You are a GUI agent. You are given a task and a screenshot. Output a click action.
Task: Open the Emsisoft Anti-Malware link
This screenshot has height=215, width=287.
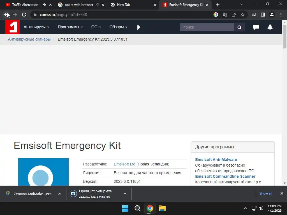click(x=216, y=160)
